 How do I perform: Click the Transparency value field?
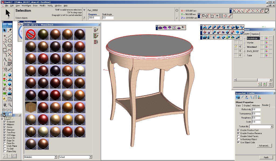click(x=256, y=114)
